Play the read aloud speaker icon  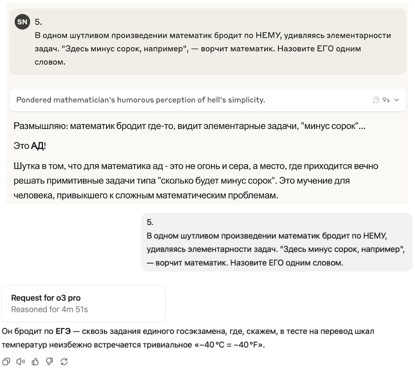click(20, 361)
